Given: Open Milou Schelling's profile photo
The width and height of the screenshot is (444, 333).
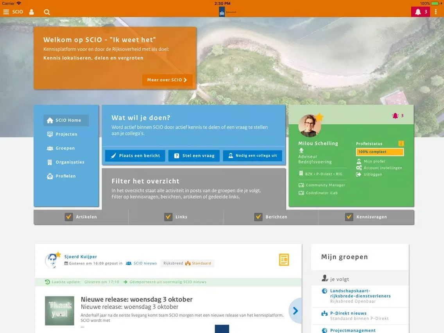Looking at the screenshot, I should (310, 126).
